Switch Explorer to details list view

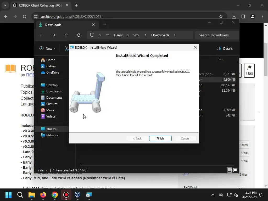pyautogui.click(x=230, y=170)
